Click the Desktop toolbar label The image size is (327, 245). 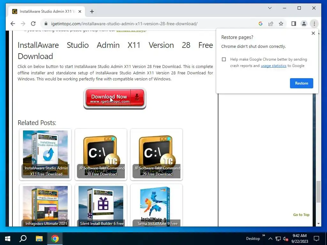[253, 239]
